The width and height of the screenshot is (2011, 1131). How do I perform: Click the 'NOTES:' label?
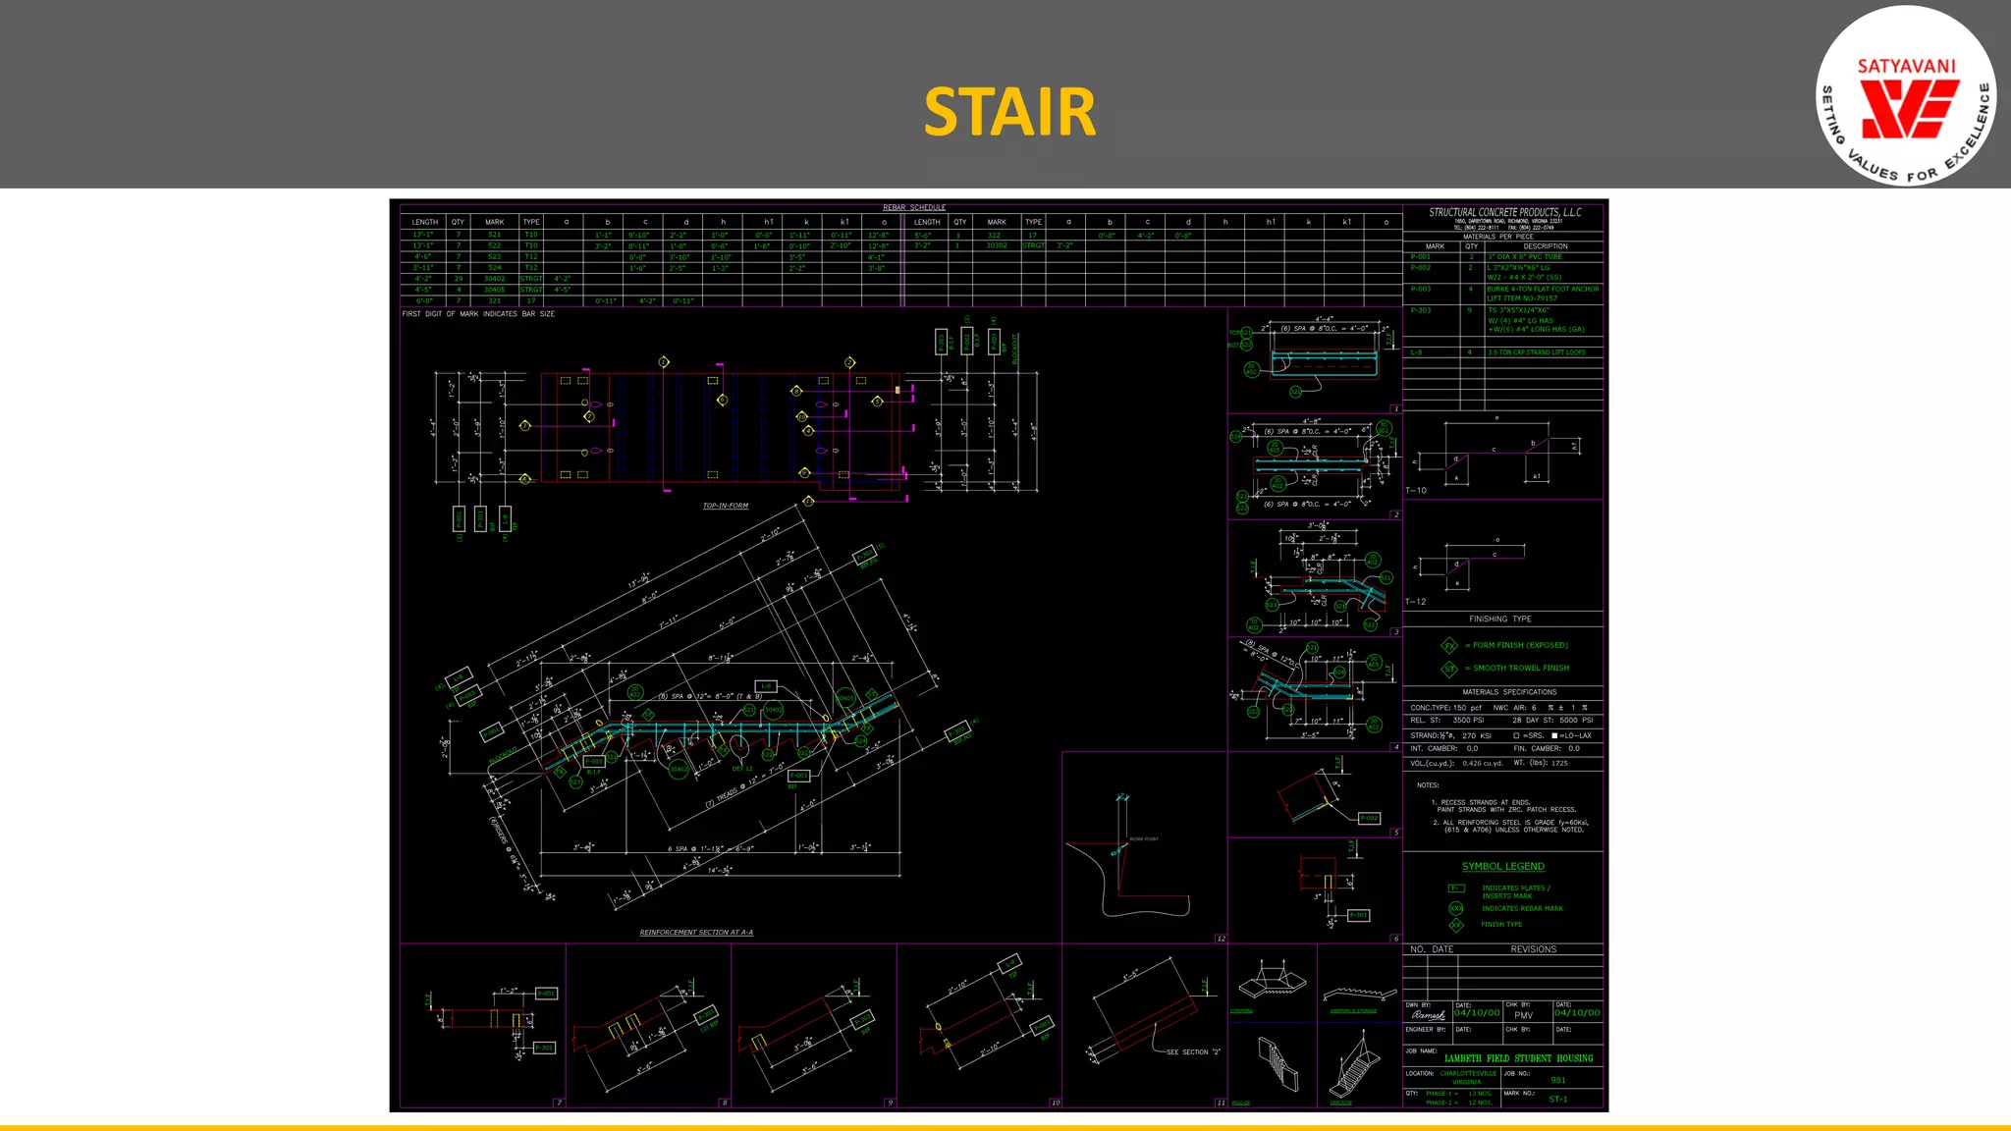click(1428, 784)
